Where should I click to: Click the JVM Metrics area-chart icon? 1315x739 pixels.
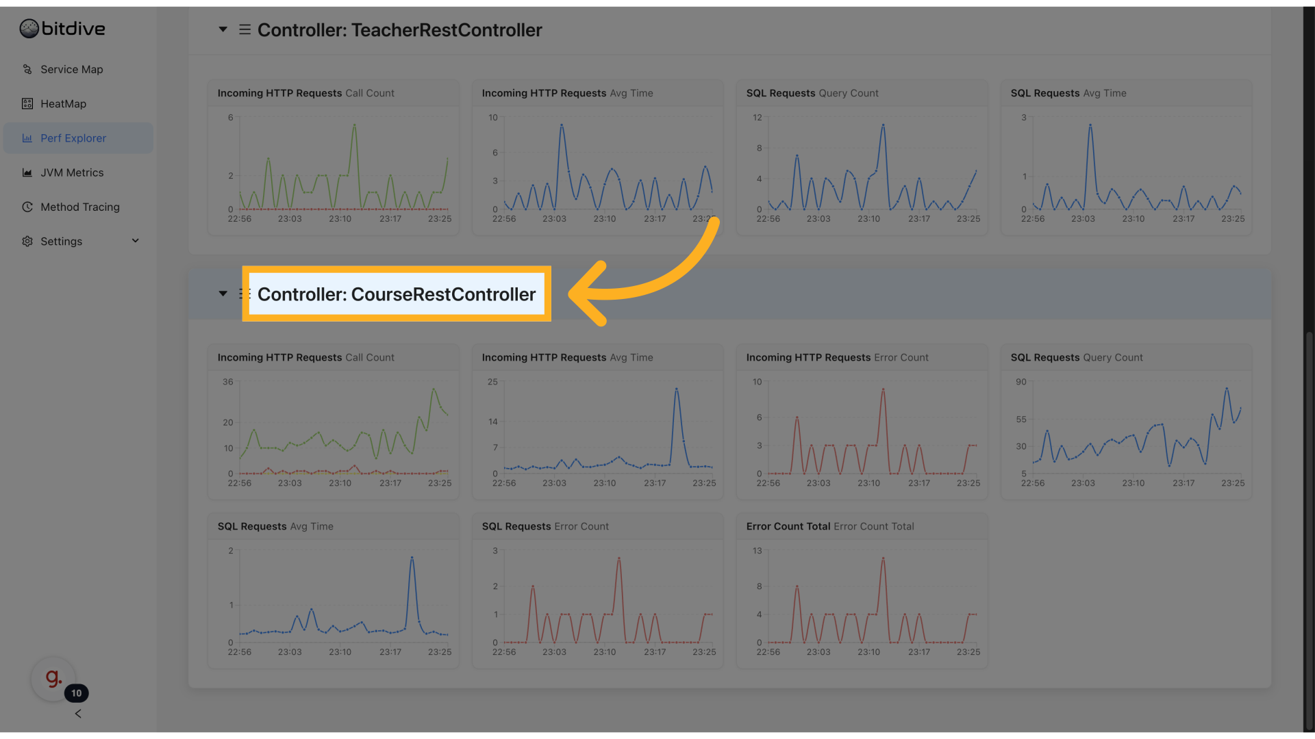click(27, 172)
